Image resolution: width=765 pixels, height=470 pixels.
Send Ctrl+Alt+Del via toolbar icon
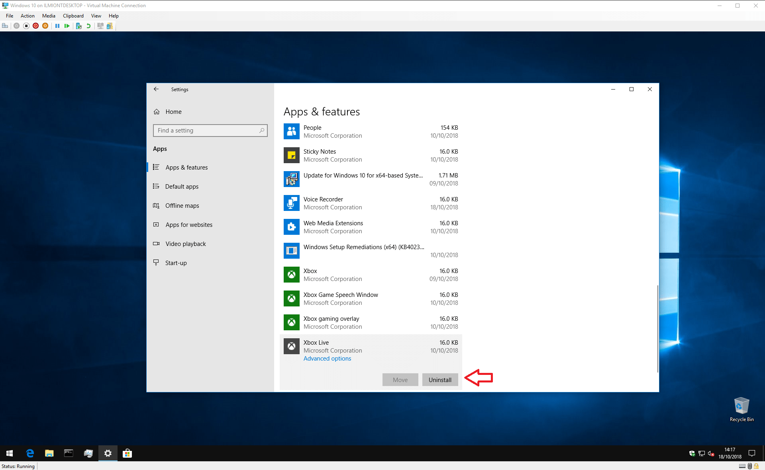[5, 26]
